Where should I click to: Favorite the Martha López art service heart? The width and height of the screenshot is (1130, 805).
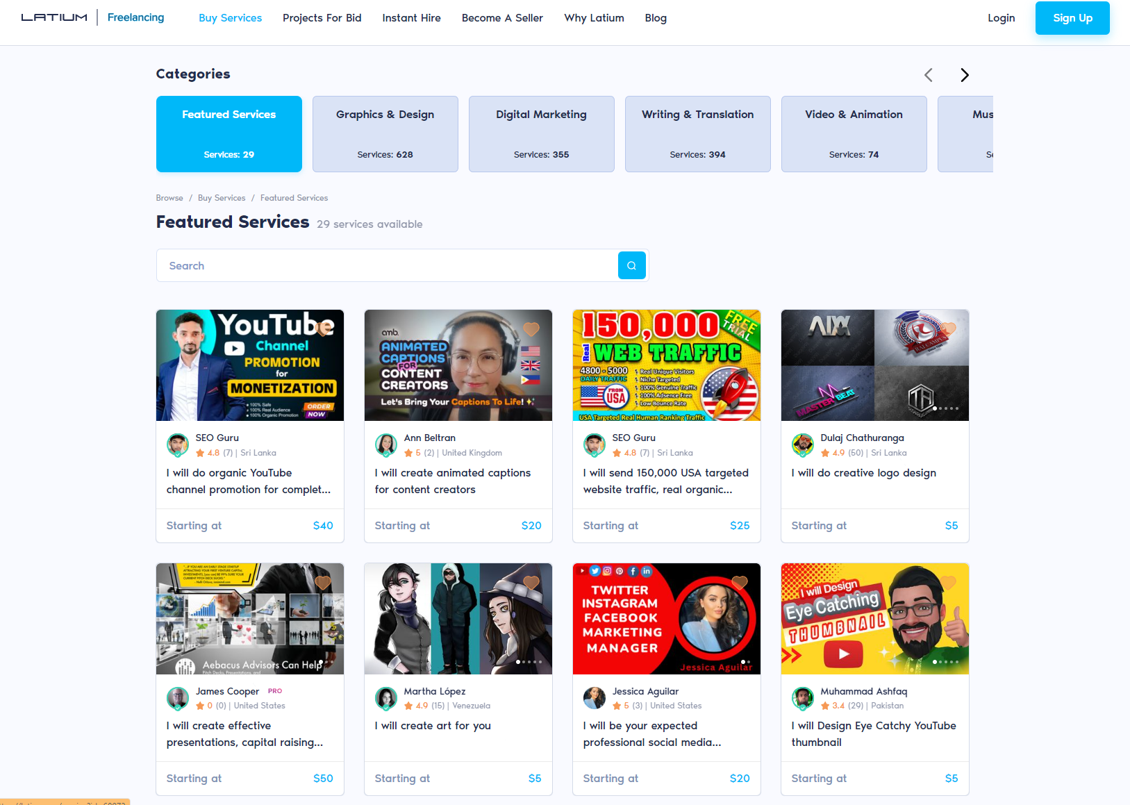point(531,582)
